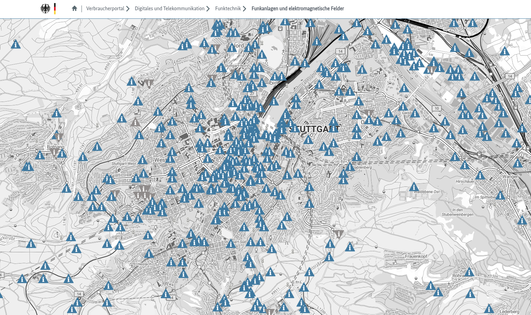Click the Wangen district label
This screenshot has width=531, height=315.
tap(511, 177)
